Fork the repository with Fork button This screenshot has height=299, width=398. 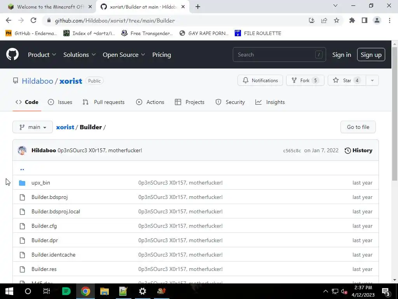(x=305, y=80)
